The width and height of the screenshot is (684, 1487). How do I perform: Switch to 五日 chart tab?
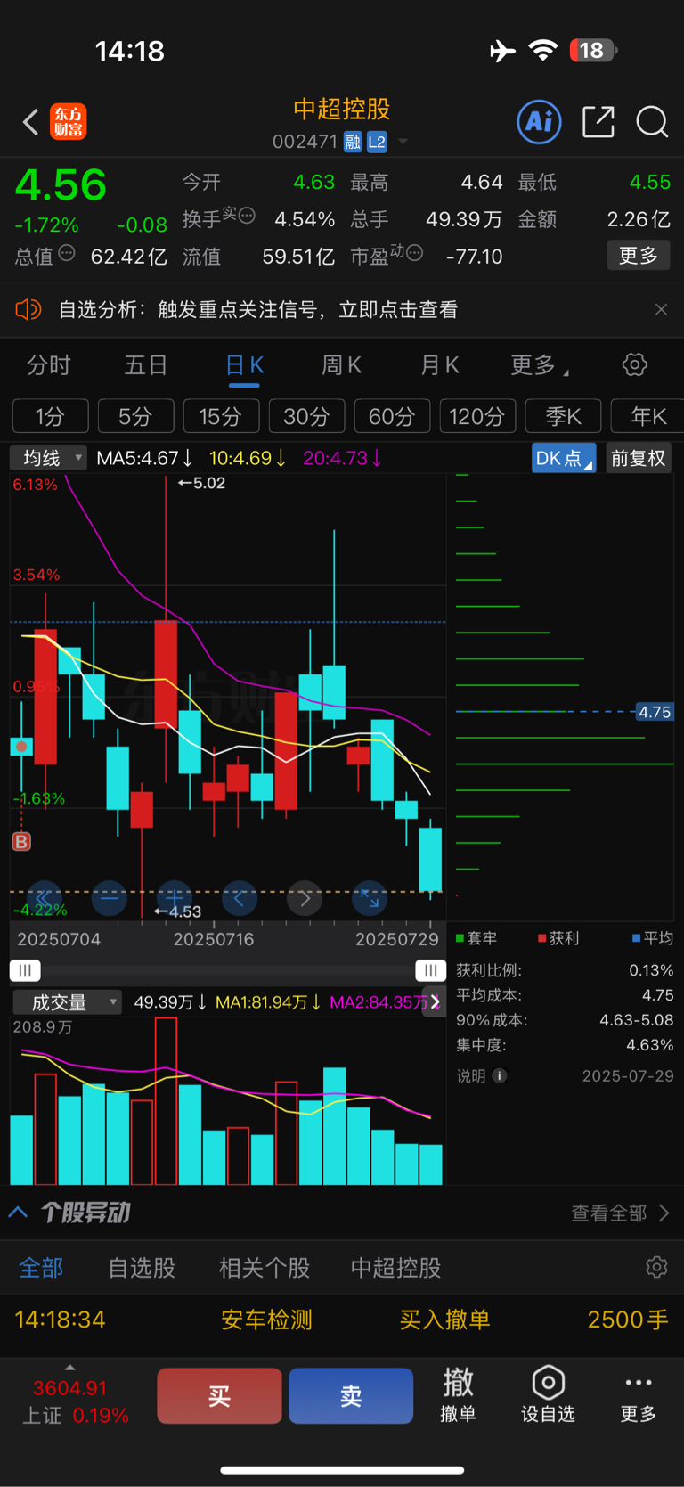click(146, 364)
